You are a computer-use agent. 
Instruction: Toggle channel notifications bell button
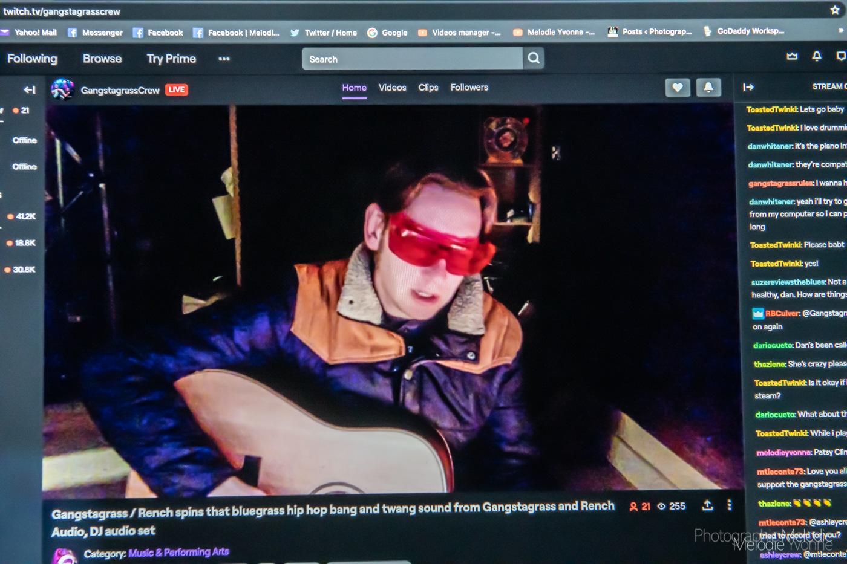click(x=708, y=88)
